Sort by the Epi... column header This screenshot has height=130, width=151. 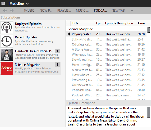coord(99,23)
